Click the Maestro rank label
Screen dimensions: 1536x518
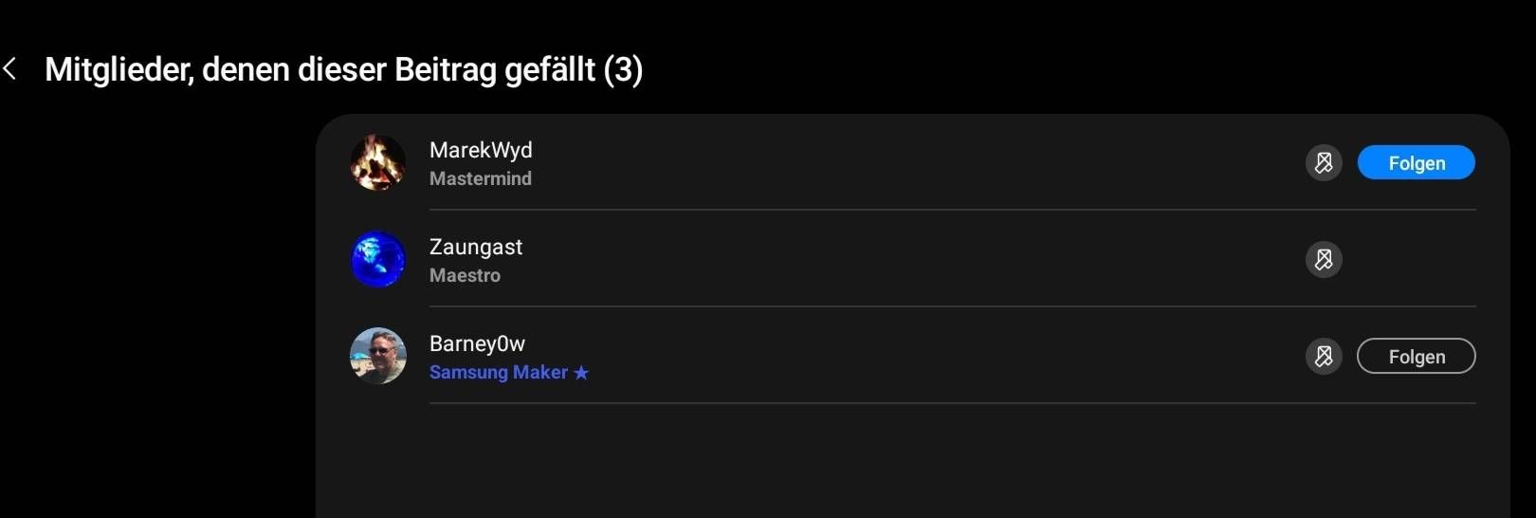[465, 275]
